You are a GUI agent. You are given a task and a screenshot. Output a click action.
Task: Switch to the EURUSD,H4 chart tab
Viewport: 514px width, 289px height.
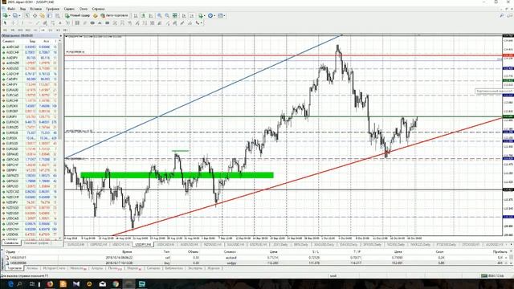coord(75,245)
